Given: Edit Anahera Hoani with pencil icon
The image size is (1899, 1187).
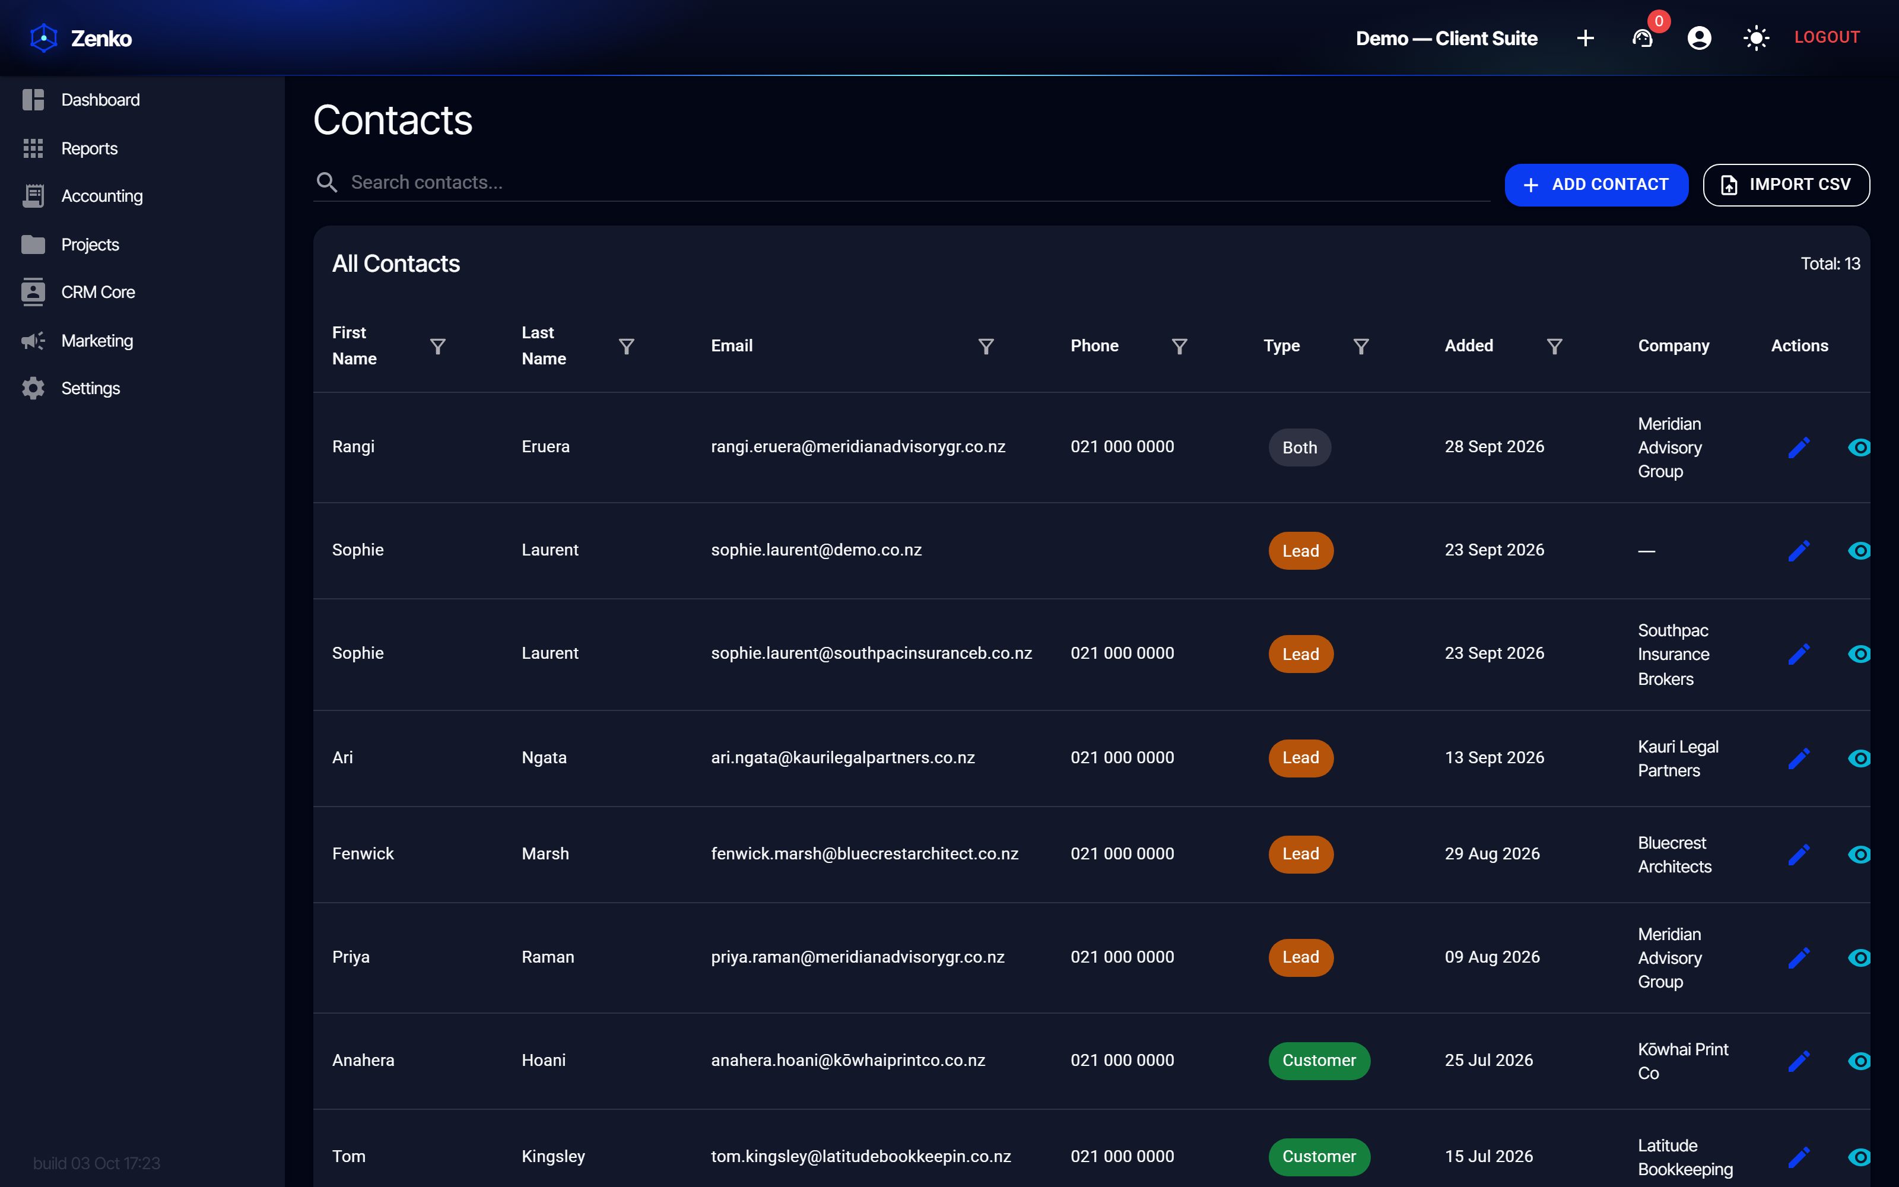Looking at the screenshot, I should (1799, 1061).
